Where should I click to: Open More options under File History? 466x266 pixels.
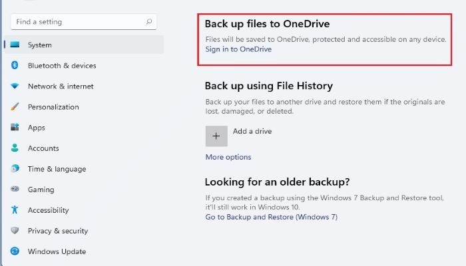(228, 158)
